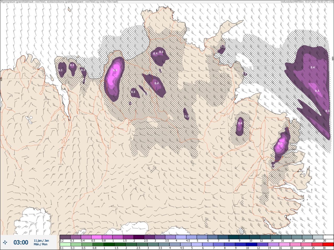Pick the dark purple upper legend swatch at 2
334x250 pixels.
coord(139,237)
